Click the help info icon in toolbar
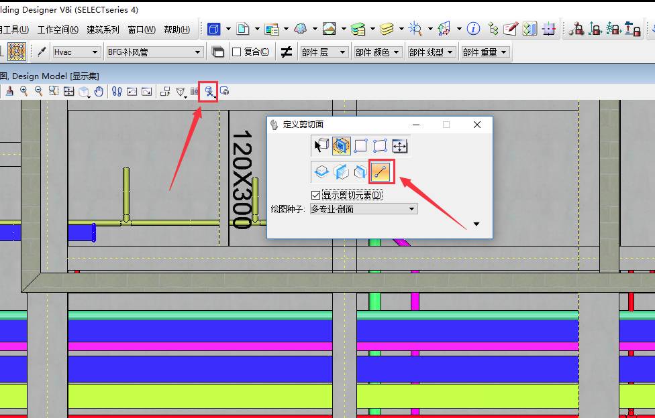Image resolution: width=655 pixels, height=418 pixels. click(x=474, y=29)
